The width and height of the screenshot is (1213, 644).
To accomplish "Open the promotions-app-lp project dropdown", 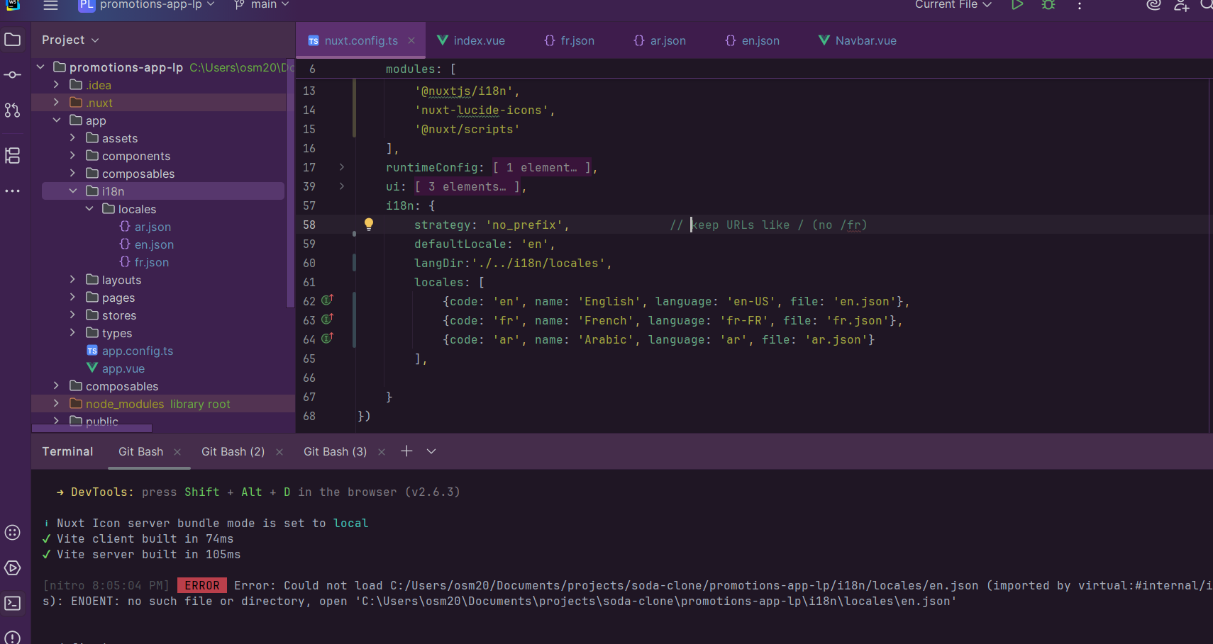I will click(147, 5).
